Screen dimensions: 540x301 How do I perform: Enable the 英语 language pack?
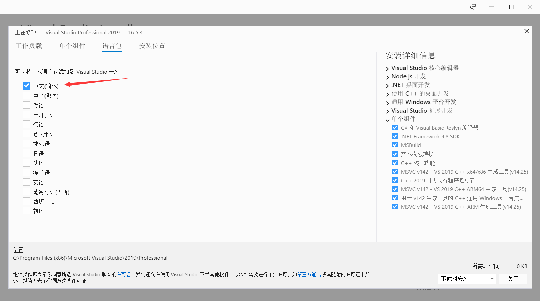click(x=26, y=182)
